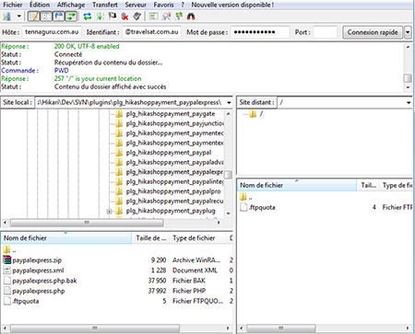The height and width of the screenshot is (334, 415).
Task: Toggle directory comparison
Action: [x=166, y=17]
